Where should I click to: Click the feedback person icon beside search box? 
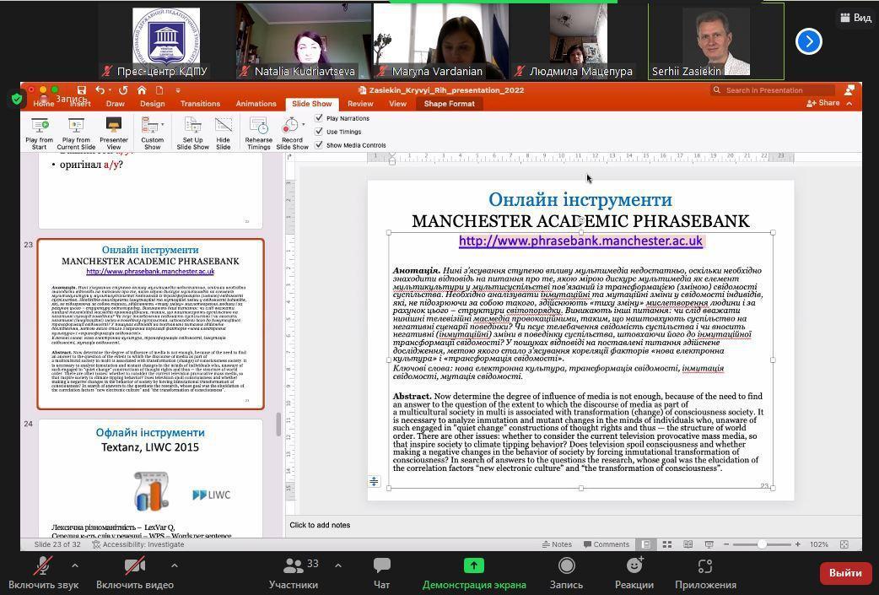[849, 89]
